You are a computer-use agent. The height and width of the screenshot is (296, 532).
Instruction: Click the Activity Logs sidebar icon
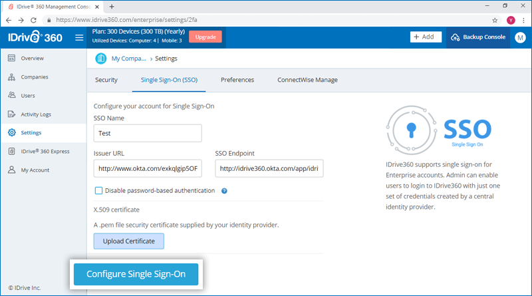pyautogui.click(x=11, y=114)
